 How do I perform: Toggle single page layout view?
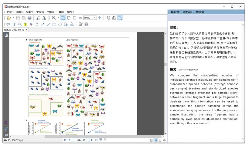(152, 140)
